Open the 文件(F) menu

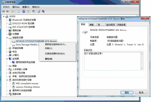6,7
